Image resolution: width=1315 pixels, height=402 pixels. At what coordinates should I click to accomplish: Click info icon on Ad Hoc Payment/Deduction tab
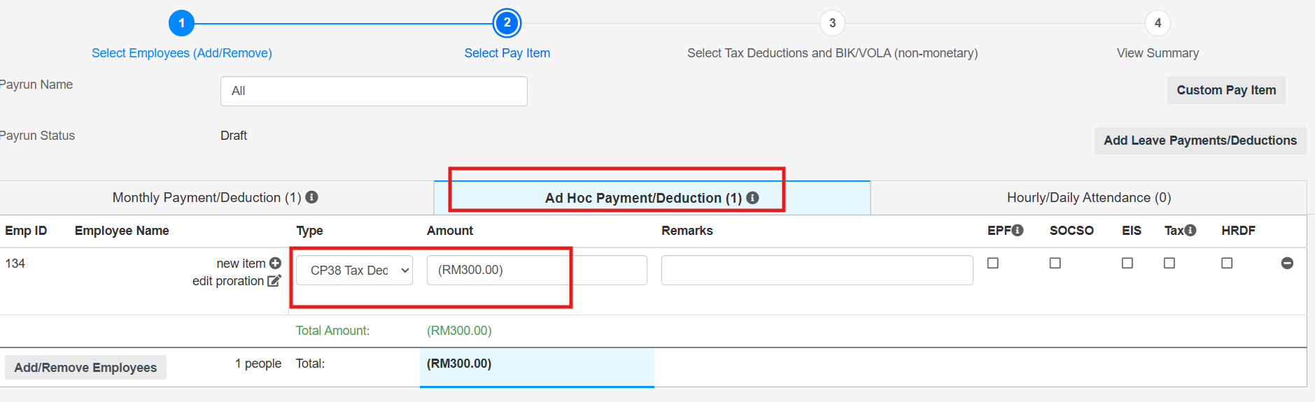coord(752,198)
